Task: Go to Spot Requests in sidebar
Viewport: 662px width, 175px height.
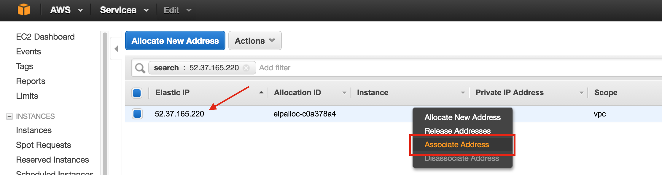Action: coord(44,145)
